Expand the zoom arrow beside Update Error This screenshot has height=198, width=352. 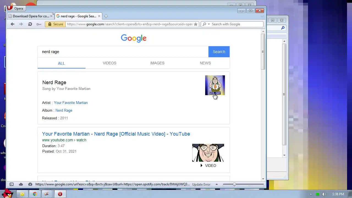(217, 184)
